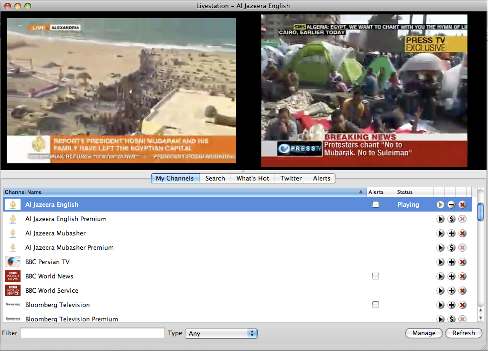
Task: Play Al Jazeera Mubasher Premium channel
Action: coord(440,247)
